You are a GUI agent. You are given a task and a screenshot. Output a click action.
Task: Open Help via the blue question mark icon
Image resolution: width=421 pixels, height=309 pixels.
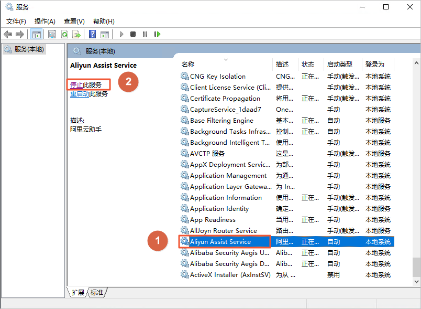pyautogui.click(x=92, y=34)
